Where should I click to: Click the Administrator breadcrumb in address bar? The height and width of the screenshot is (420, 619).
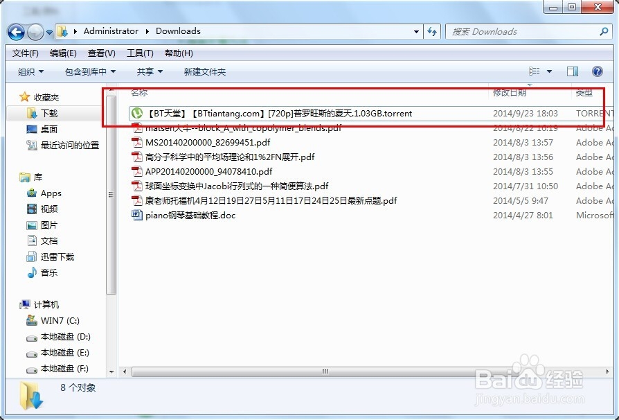point(111,31)
